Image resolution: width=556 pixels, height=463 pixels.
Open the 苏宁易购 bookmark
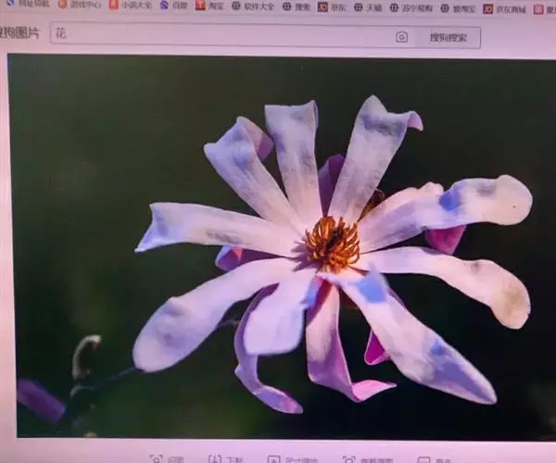point(411,8)
